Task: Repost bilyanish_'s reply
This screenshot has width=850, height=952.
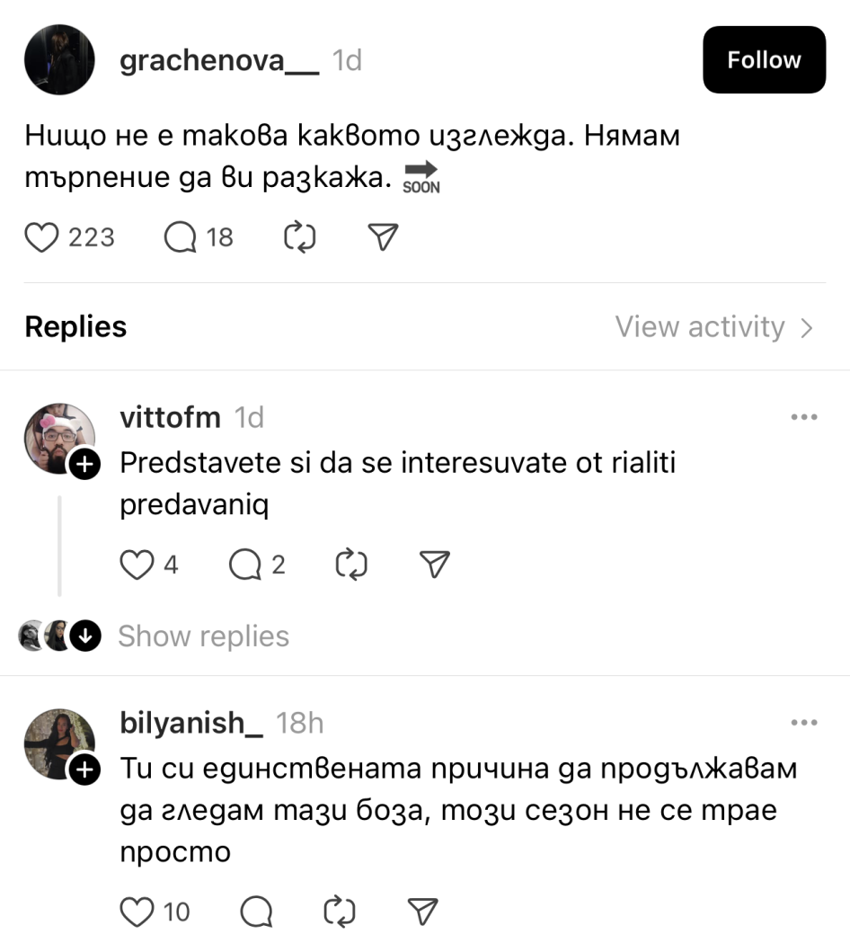Action: tap(339, 912)
